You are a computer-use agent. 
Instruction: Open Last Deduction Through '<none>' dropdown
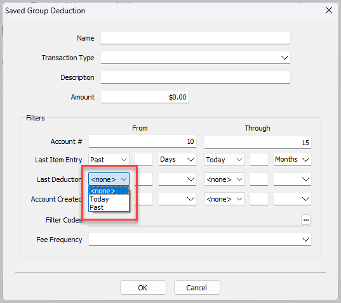pyautogui.click(x=224, y=179)
